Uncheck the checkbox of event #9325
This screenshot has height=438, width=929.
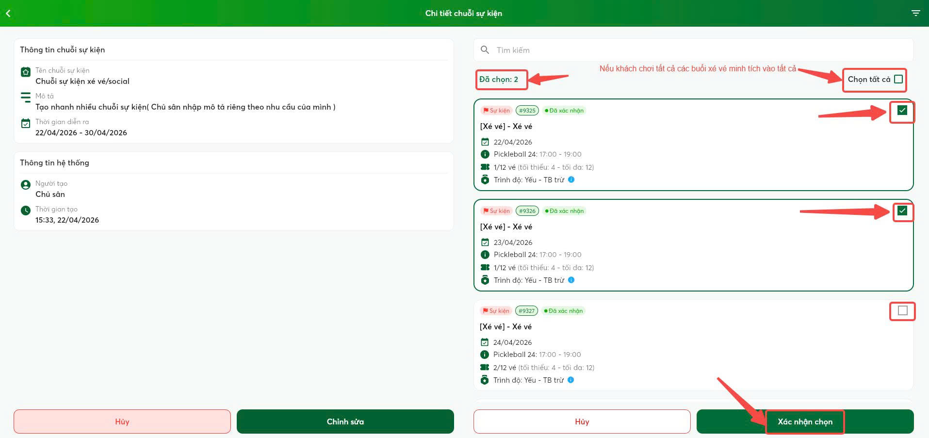902,111
